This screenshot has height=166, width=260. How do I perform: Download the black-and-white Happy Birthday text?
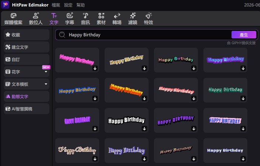[x=144, y=129]
